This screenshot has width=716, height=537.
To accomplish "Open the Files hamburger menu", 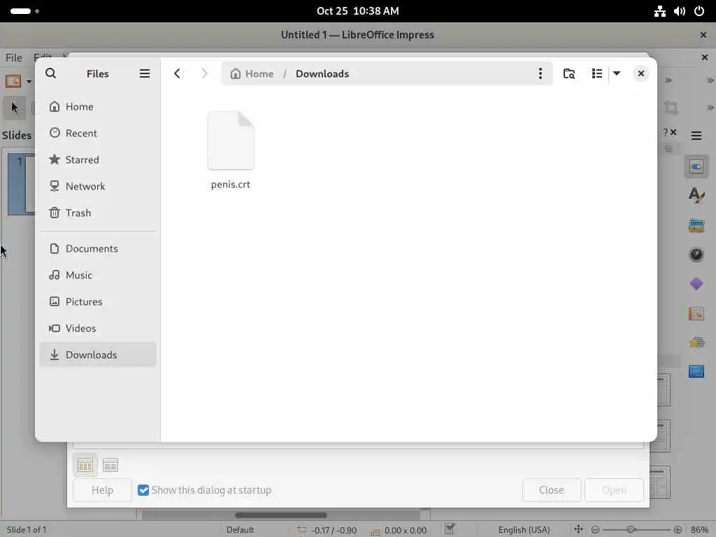I will [x=144, y=73].
